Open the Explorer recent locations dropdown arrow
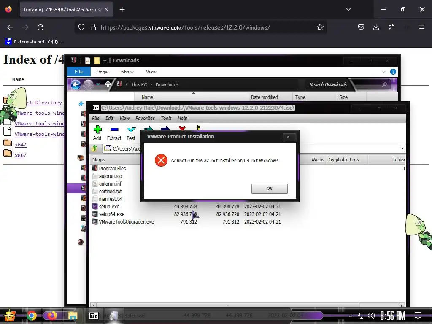This screenshot has width=432, height=324. [x=98, y=84]
